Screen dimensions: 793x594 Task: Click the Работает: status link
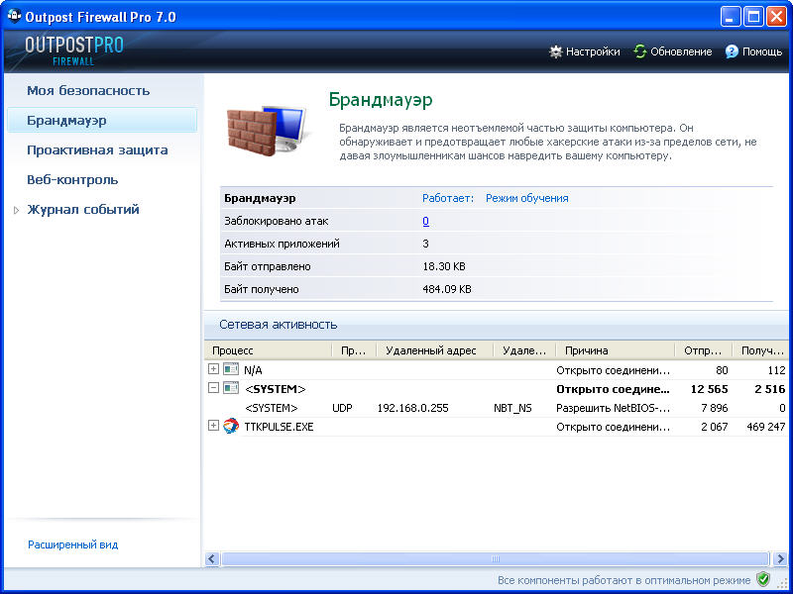448,199
